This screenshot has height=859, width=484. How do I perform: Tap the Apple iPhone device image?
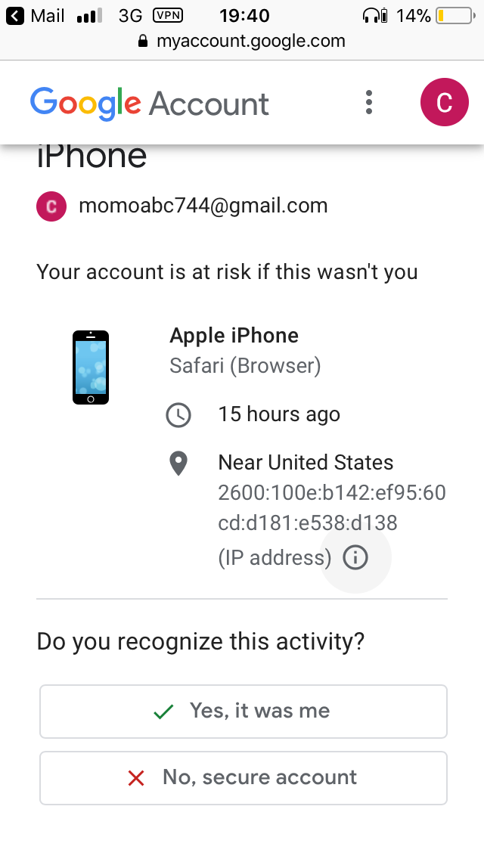tap(91, 367)
